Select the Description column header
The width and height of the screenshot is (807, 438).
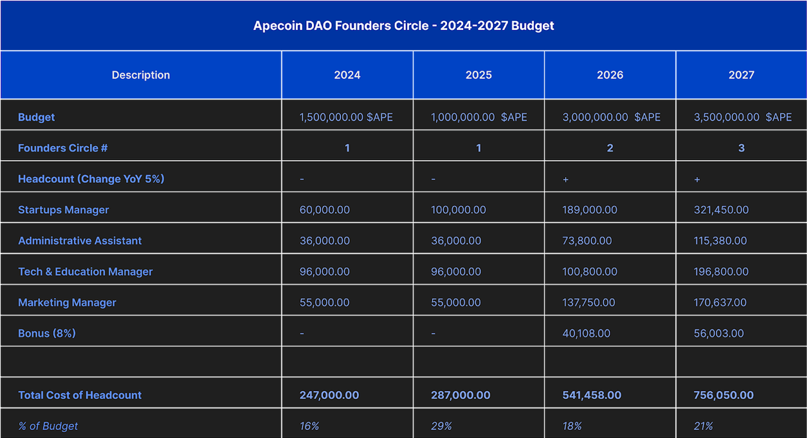point(140,75)
